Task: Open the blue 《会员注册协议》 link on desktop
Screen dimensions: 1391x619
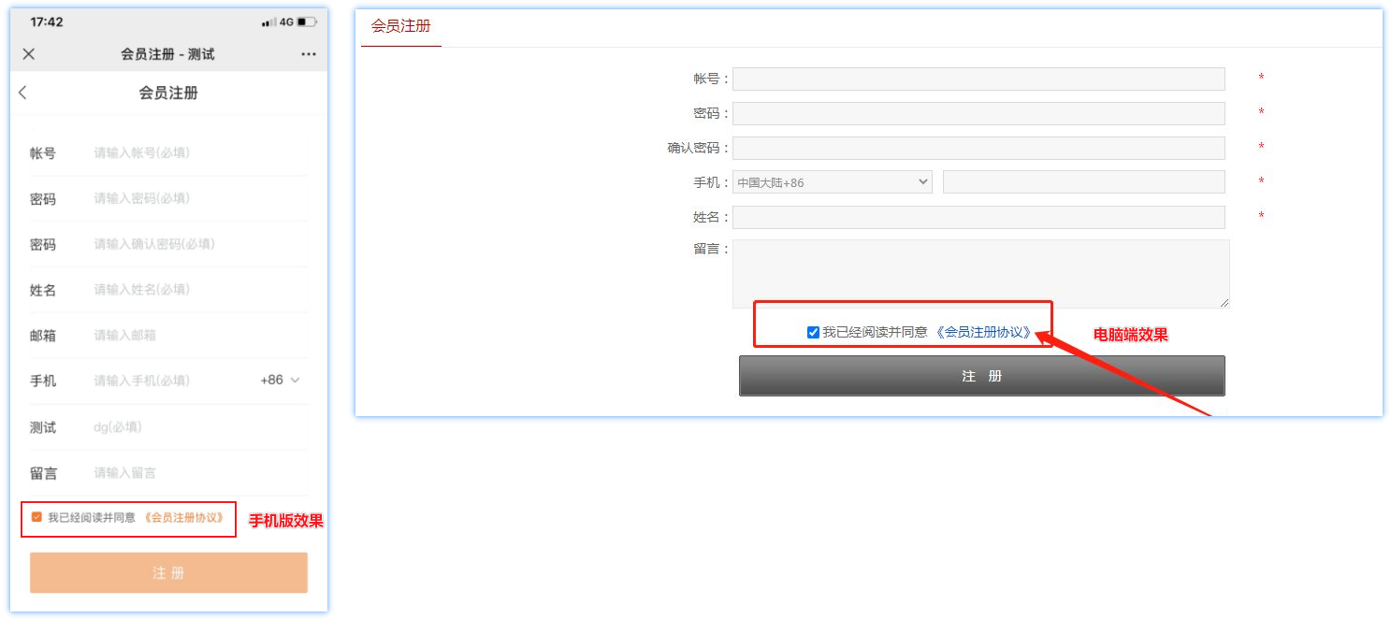Action: click(x=984, y=332)
